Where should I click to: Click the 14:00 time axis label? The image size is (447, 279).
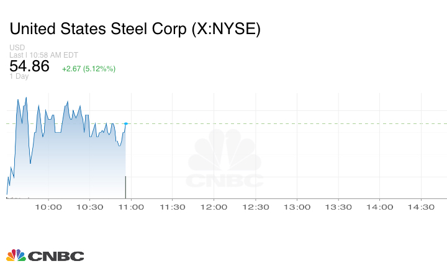pyautogui.click(x=379, y=207)
